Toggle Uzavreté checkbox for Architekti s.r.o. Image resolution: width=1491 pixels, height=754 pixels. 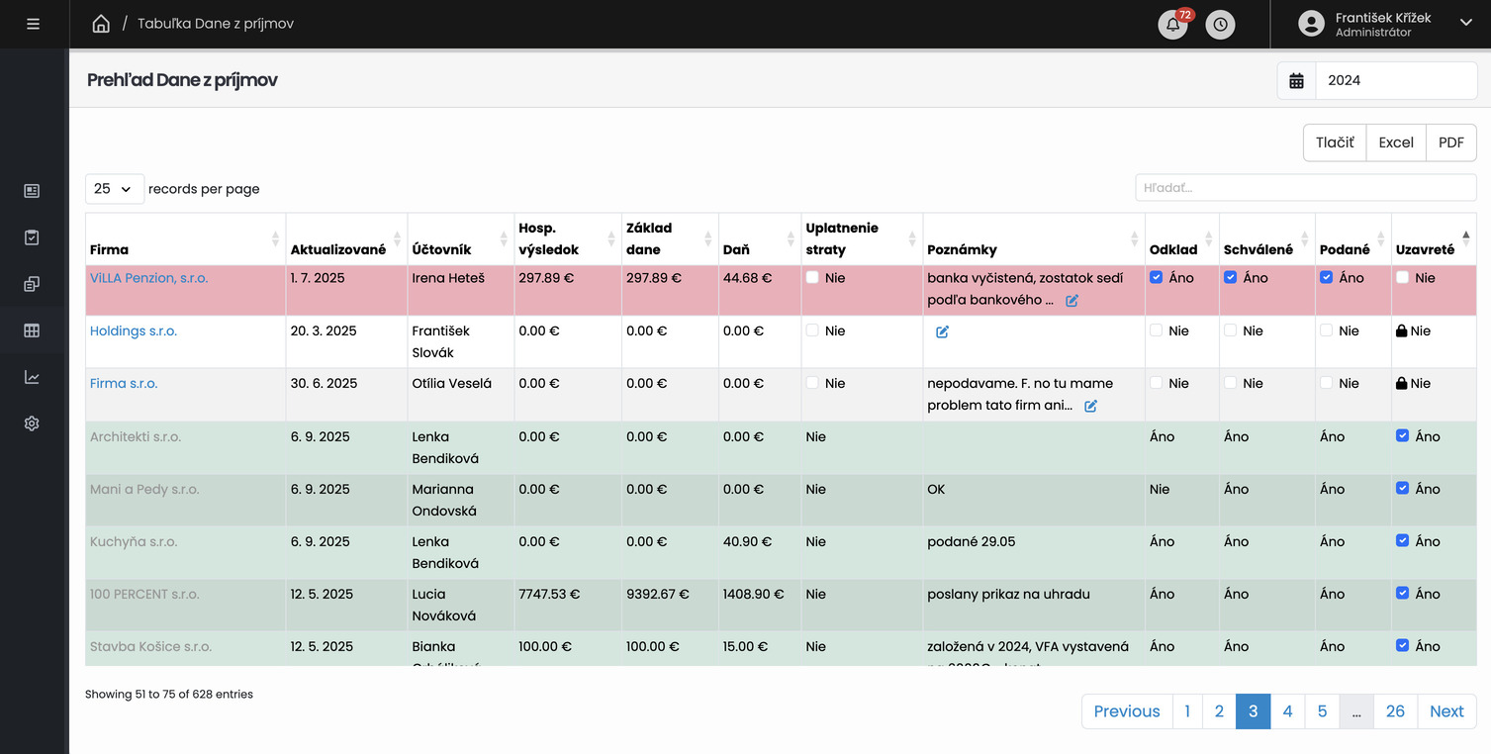(x=1402, y=436)
